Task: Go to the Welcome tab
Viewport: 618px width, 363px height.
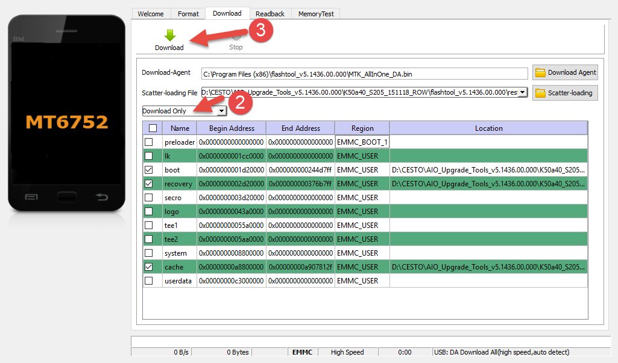Action: 151,14
